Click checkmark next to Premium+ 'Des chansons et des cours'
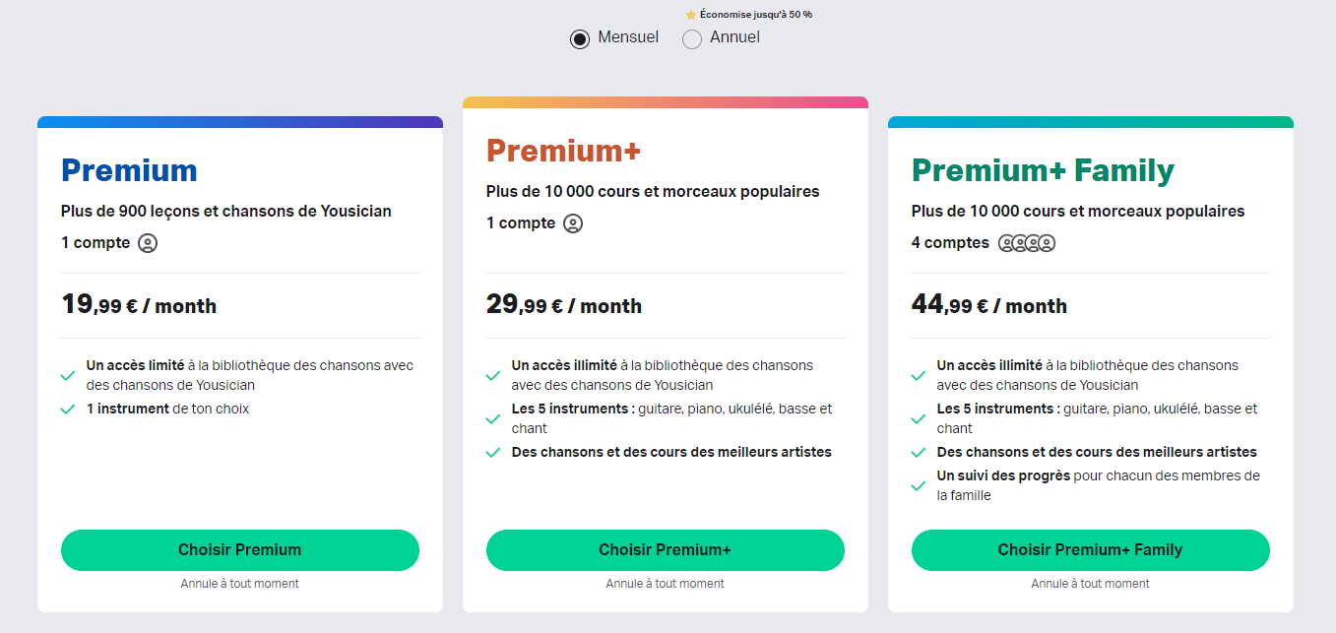 point(493,453)
